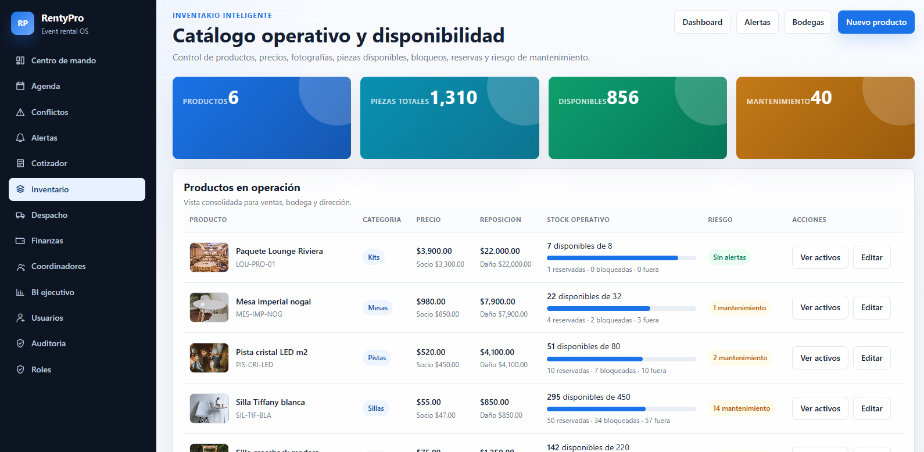924x452 pixels.
Task: Click the BI ejecutivo chart icon
Action: (x=20, y=292)
